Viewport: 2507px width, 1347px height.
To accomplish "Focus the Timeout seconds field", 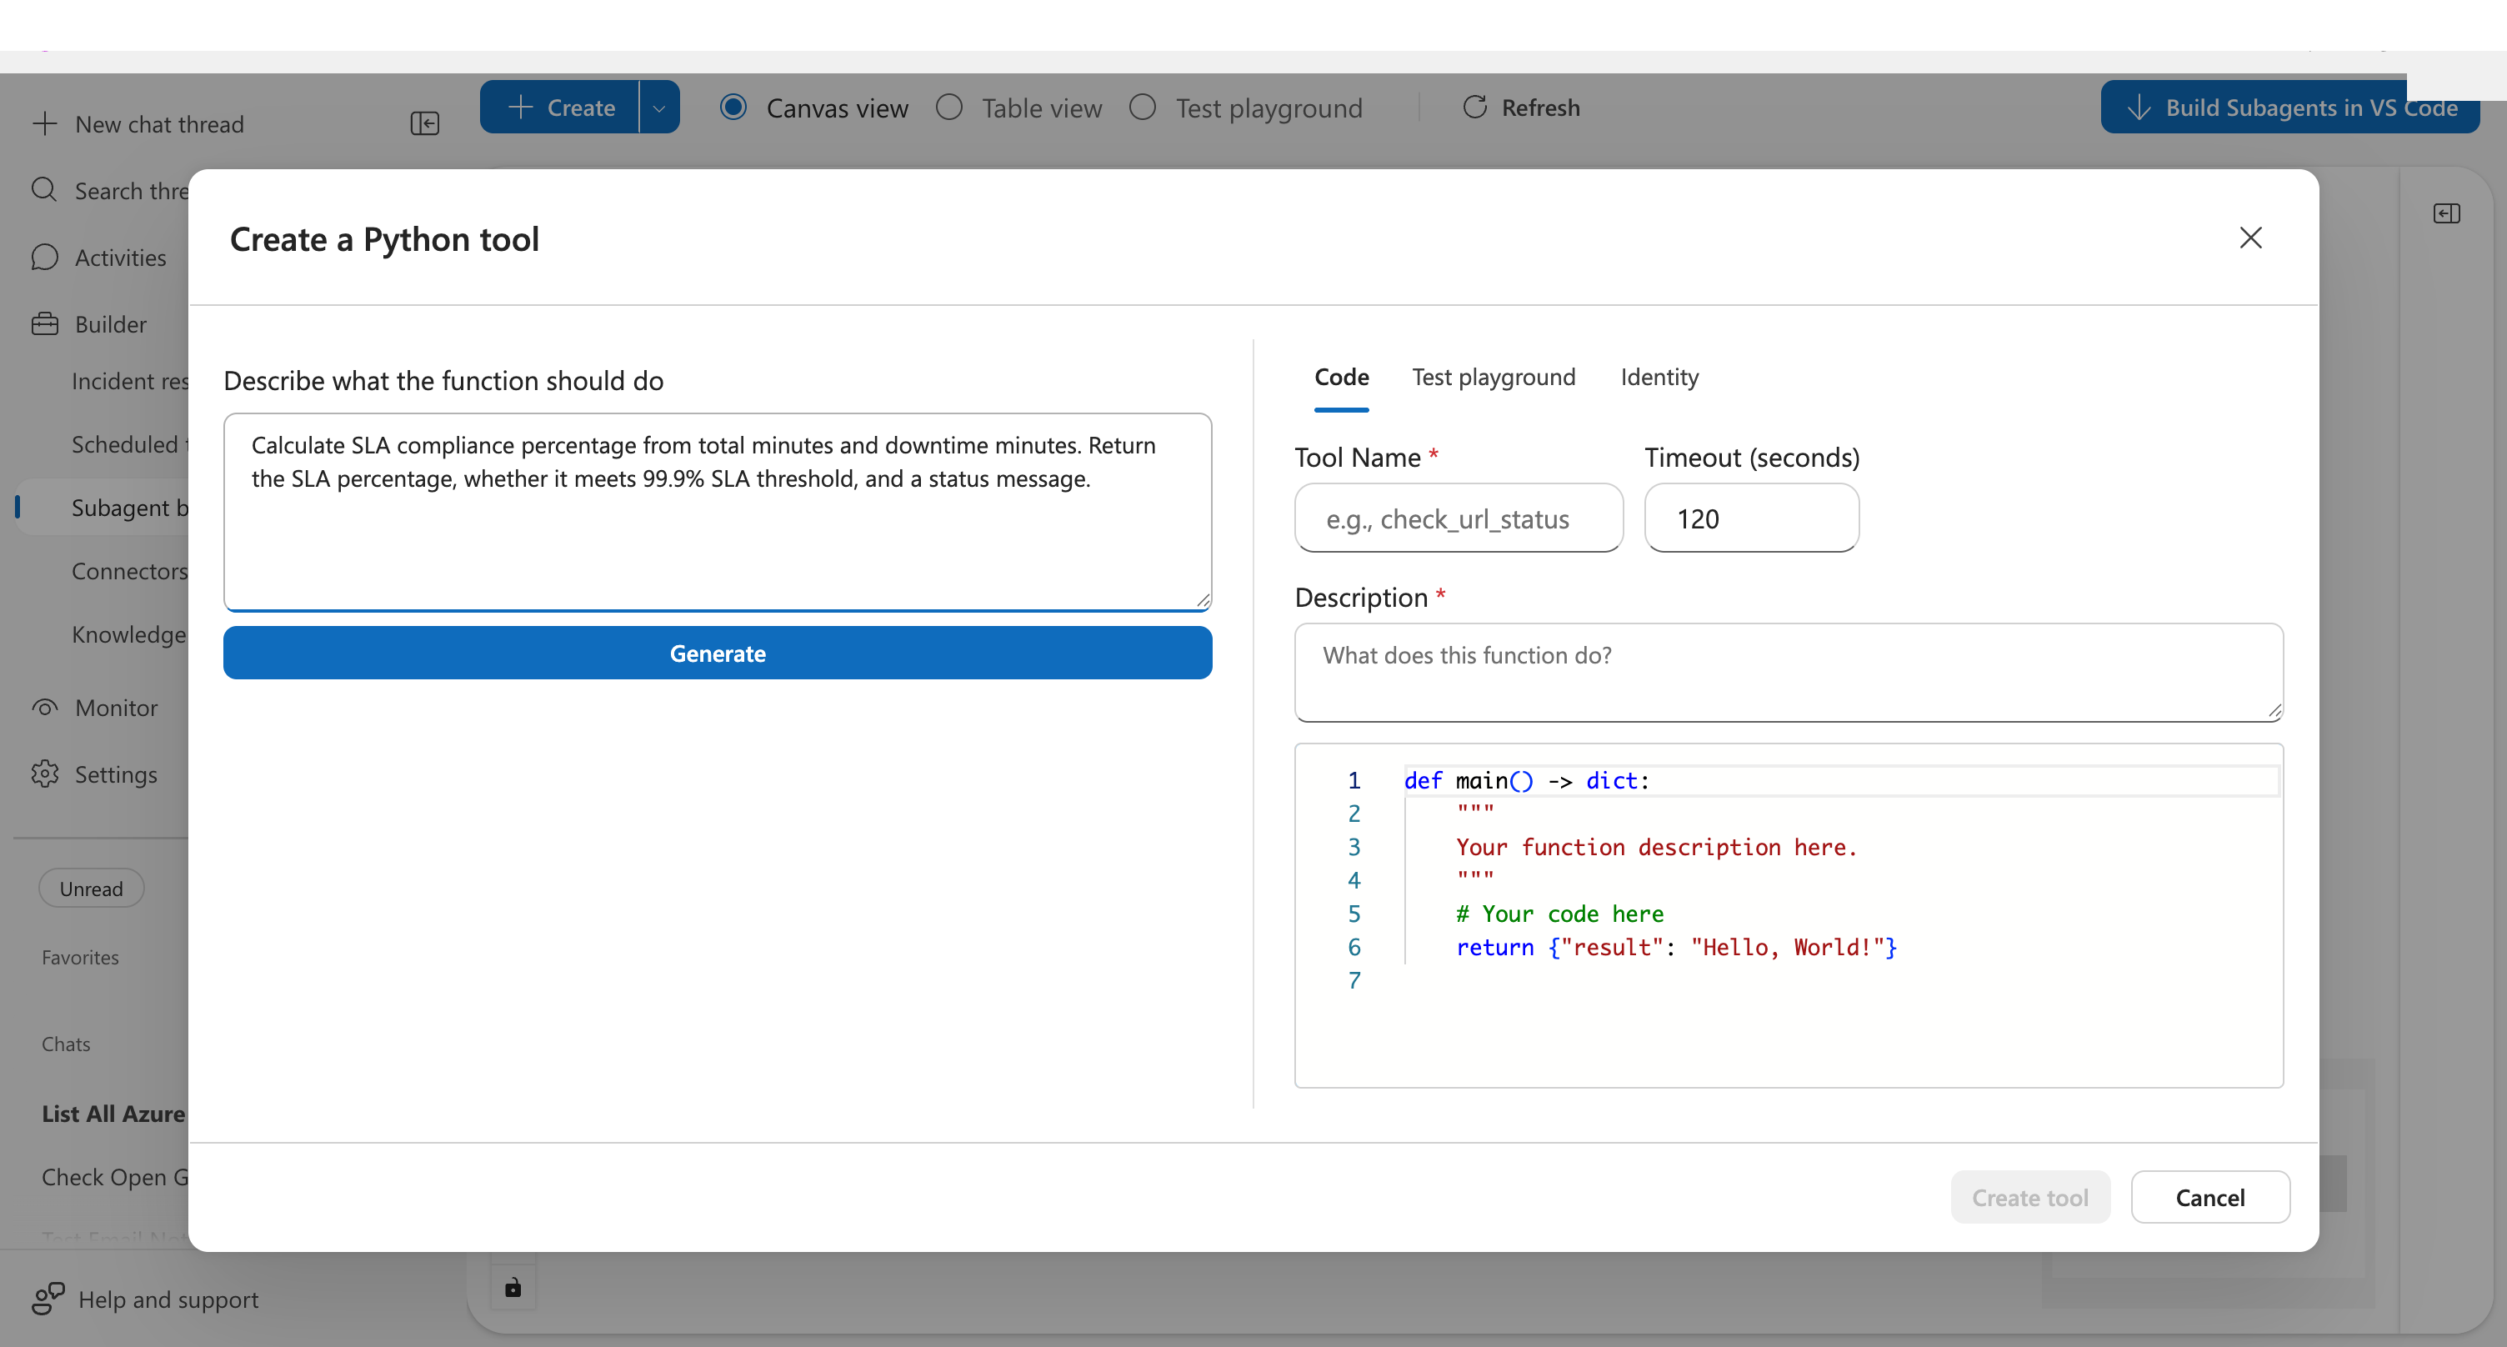I will 1751,518.
